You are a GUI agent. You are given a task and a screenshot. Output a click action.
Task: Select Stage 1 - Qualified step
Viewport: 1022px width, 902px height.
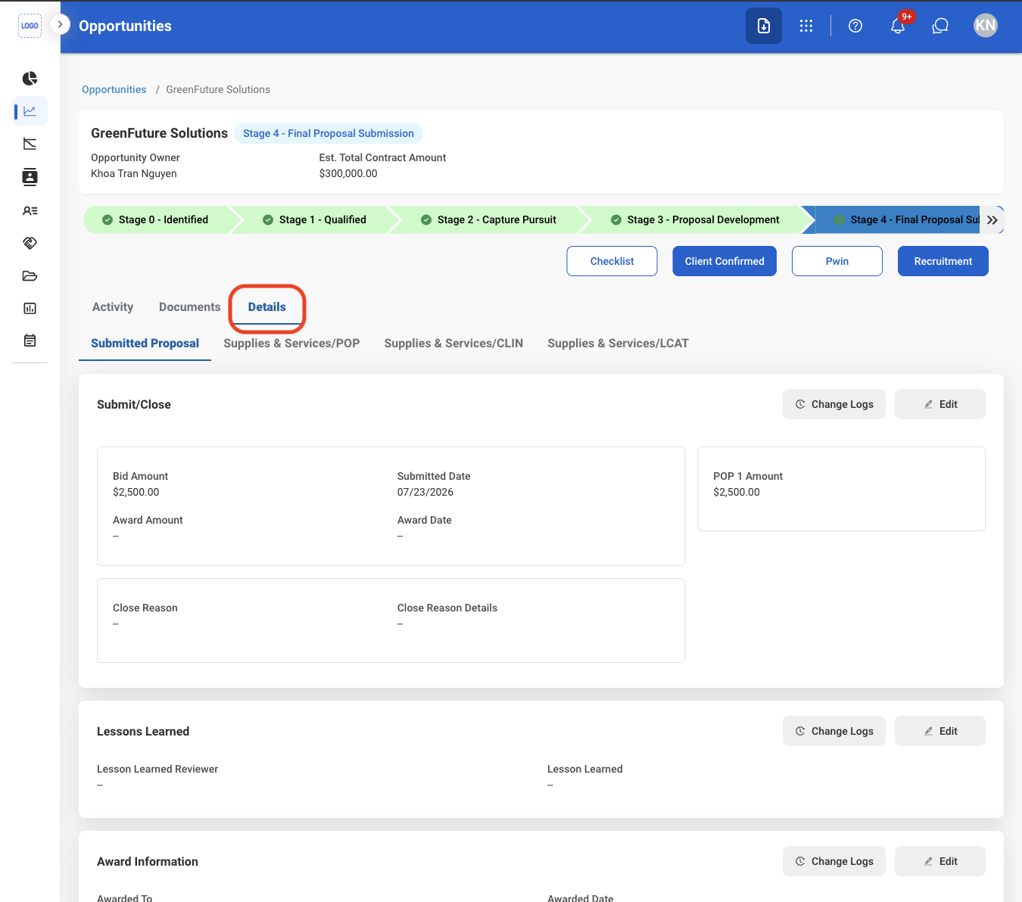[314, 219]
